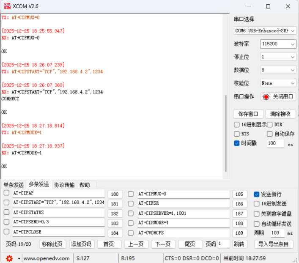
Task: Click the 页码 jump page number field
Action: click(x=224, y=244)
